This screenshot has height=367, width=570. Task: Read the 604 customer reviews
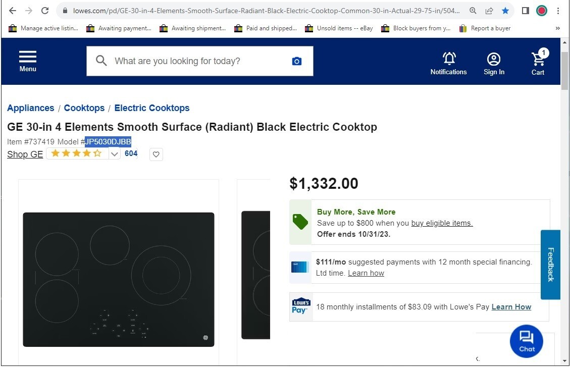(x=131, y=153)
